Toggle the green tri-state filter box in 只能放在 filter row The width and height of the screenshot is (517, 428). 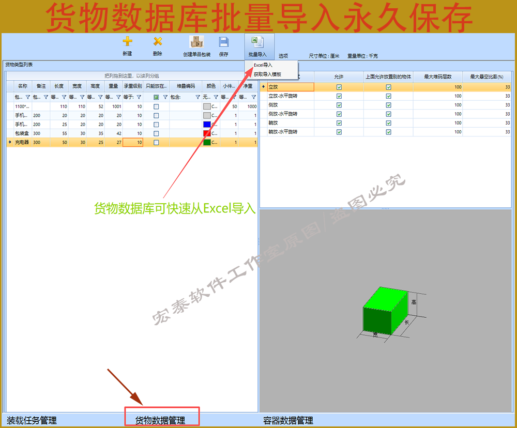pos(156,97)
